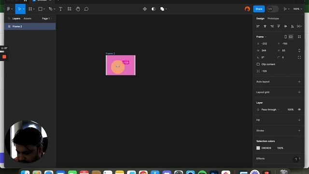This screenshot has height=174, width=309.
Task: Align vertical centers
Action: pos(285,26)
